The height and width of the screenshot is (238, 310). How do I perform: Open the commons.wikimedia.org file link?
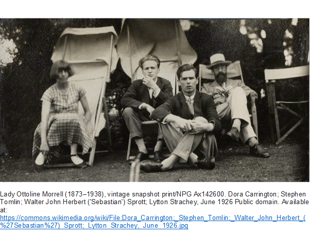[x=152, y=222]
